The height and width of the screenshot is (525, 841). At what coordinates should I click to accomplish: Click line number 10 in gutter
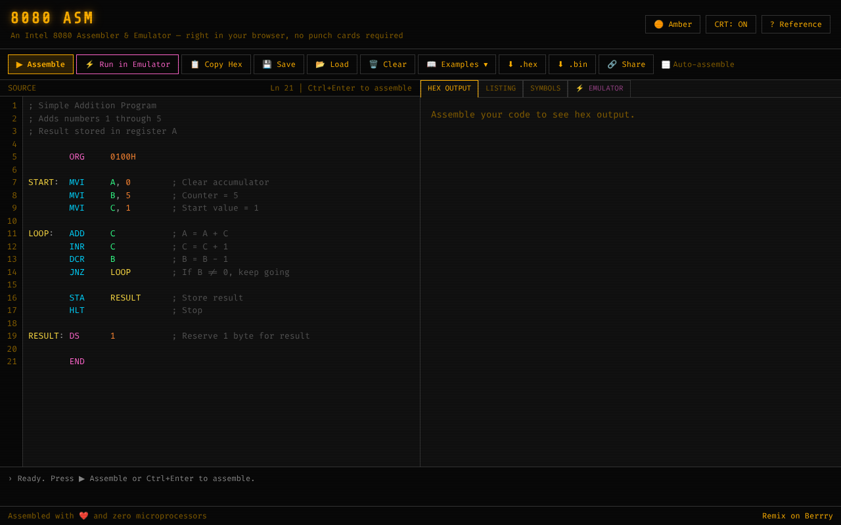(x=12, y=221)
